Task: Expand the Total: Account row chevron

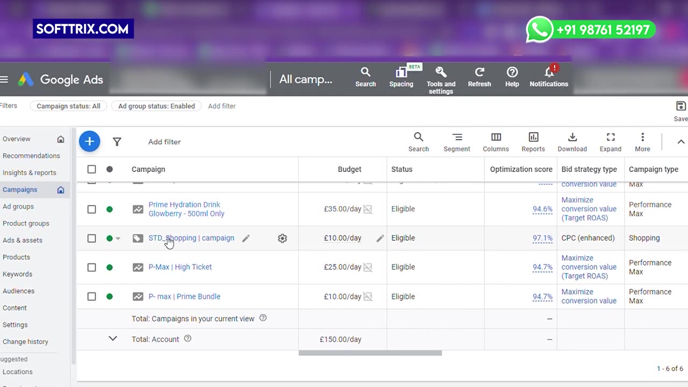Action: click(x=112, y=339)
